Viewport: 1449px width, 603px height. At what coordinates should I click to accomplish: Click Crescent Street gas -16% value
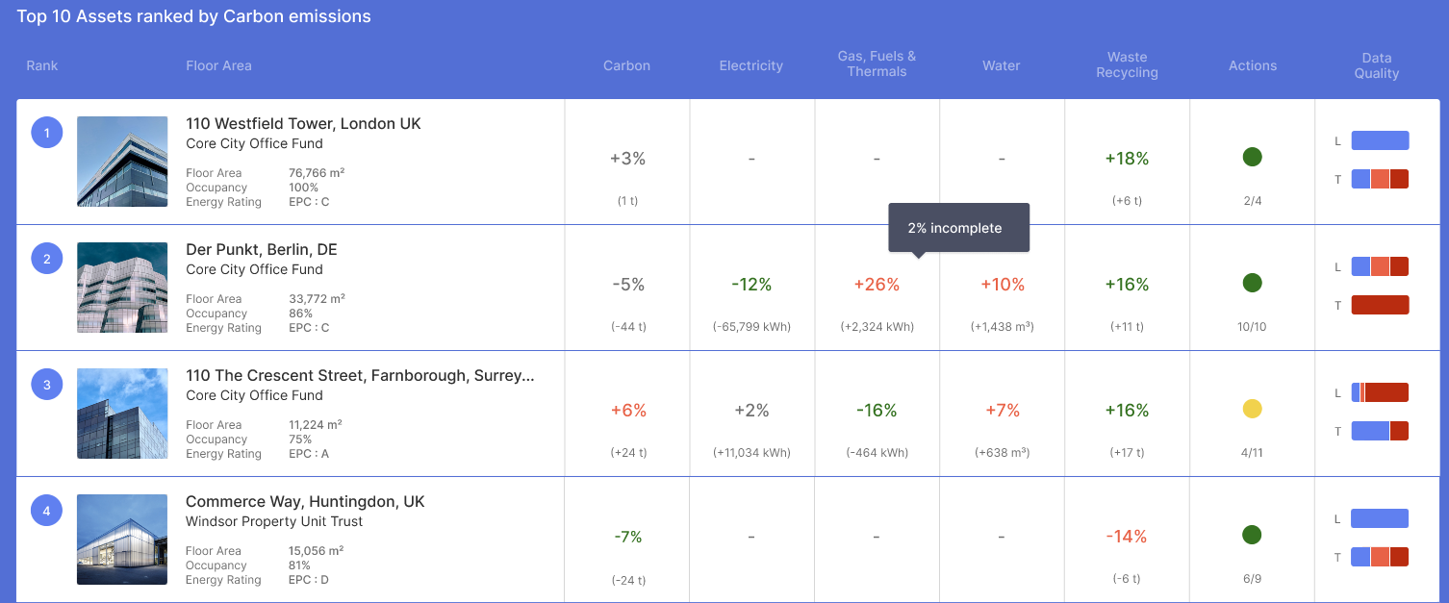[877, 411]
